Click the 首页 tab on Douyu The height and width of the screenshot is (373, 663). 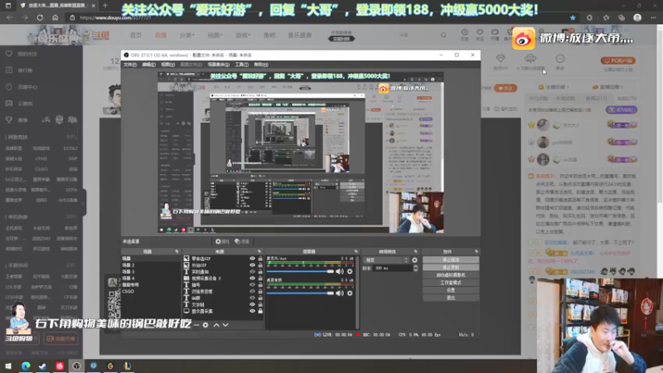coord(136,35)
